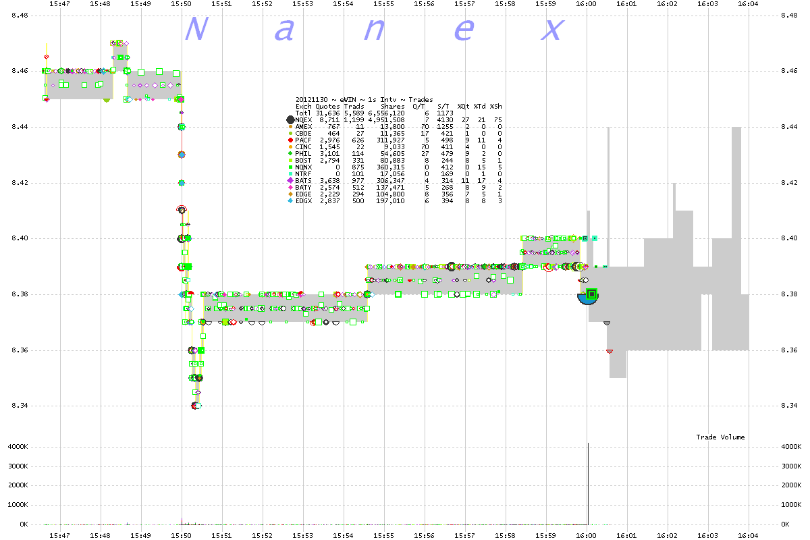Click the EDGX shares value 197,010
The image size is (810, 540).
(391, 201)
